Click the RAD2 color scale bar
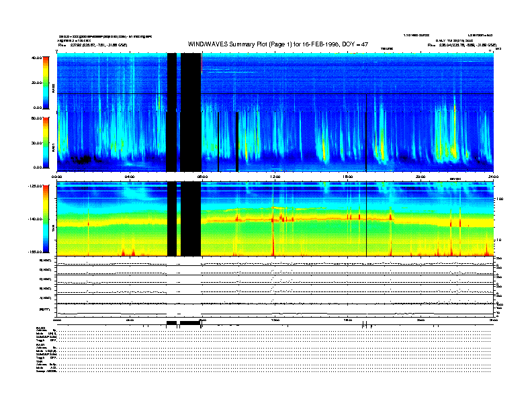The height and width of the screenshot is (411, 532). tap(46, 83)
